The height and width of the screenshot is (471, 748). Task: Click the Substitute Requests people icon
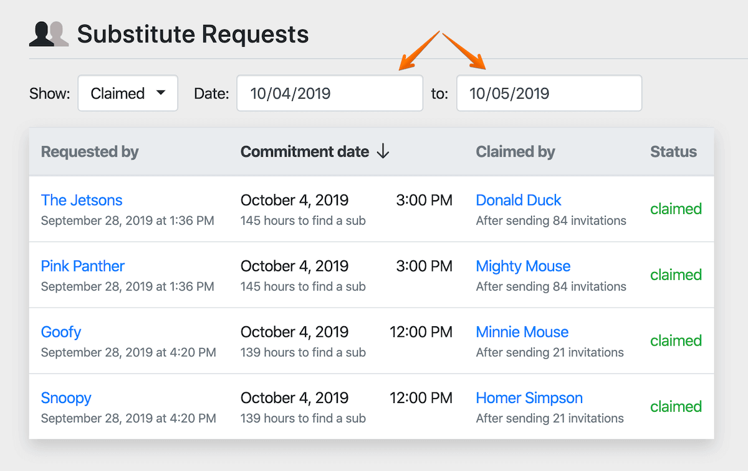(x=49, y=34)
